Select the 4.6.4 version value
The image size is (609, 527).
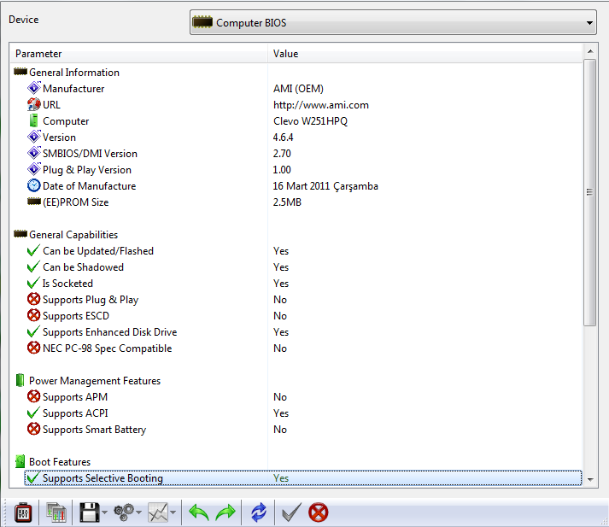tap(283, 138)
